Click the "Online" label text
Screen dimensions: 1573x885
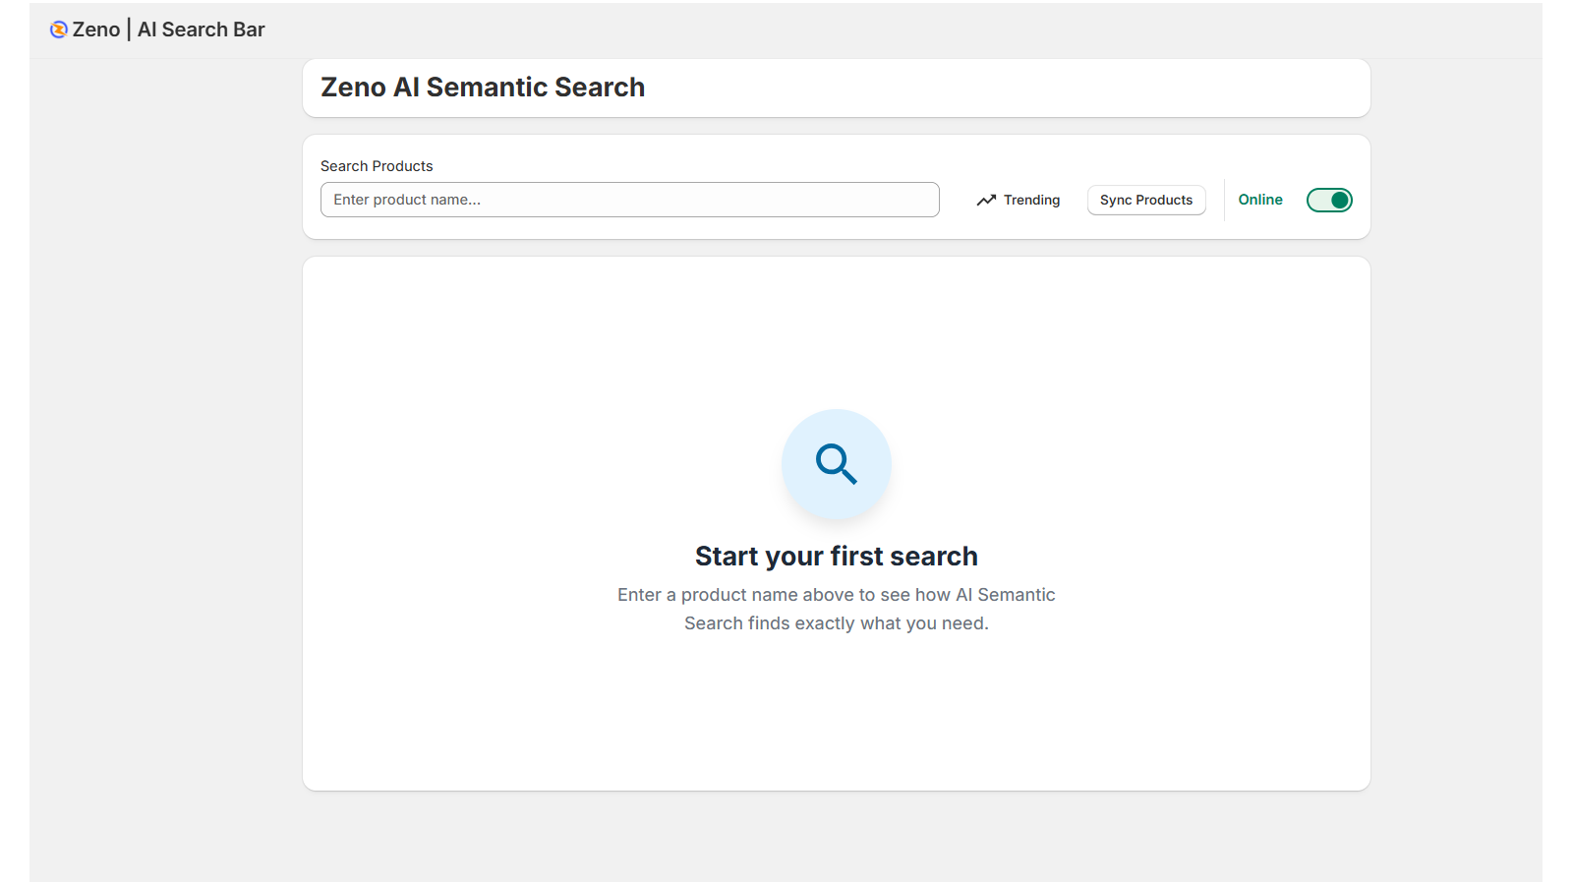(1260, 200)
